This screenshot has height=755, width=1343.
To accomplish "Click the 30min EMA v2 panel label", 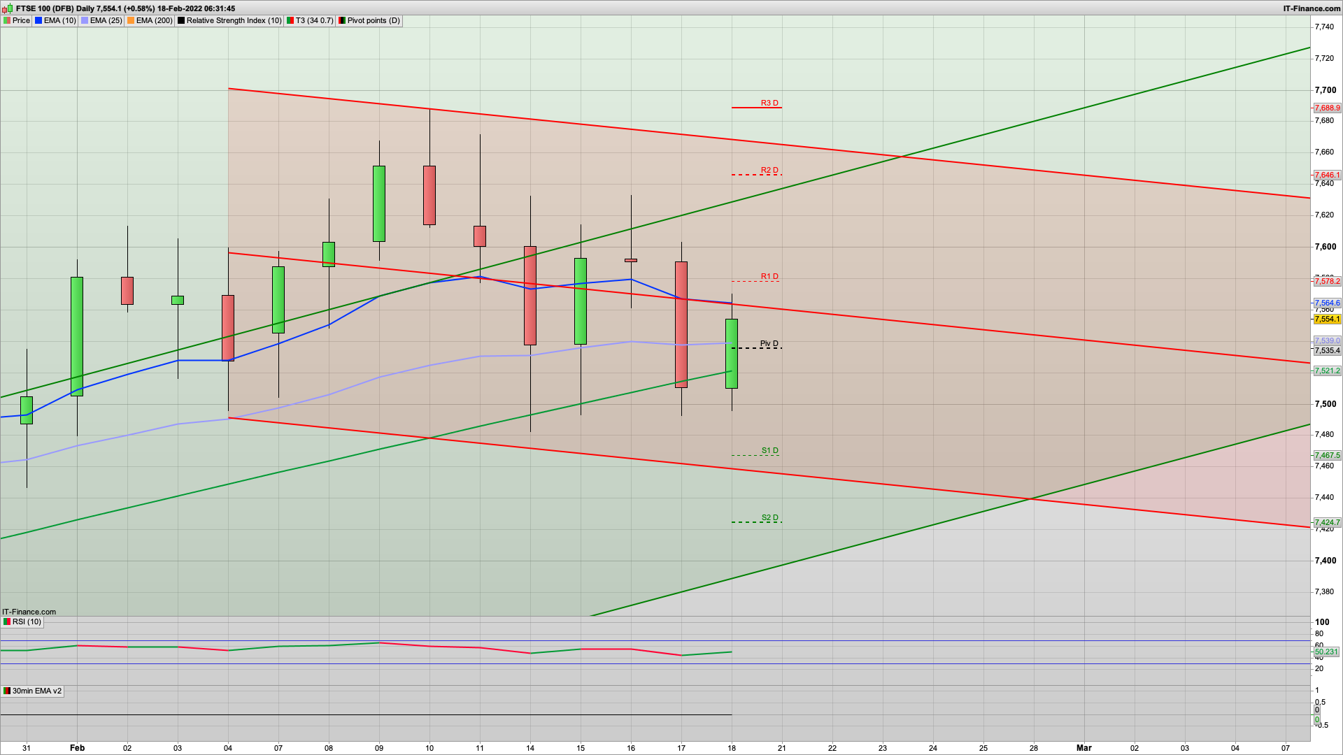I will tap(32, 691).
